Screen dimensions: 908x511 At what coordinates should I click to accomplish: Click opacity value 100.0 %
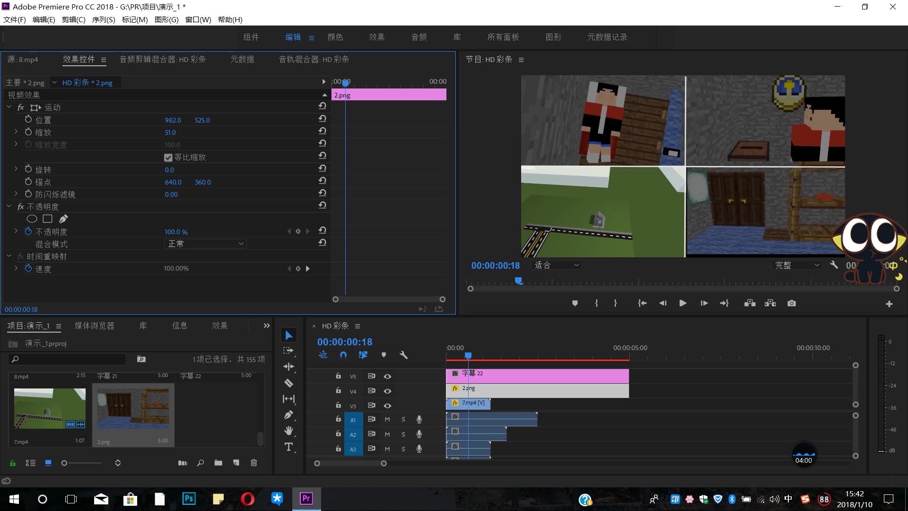point(176,232)
